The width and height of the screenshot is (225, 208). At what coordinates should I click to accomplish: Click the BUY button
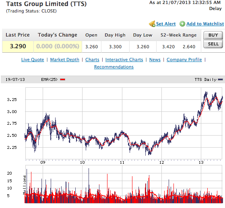213,35
